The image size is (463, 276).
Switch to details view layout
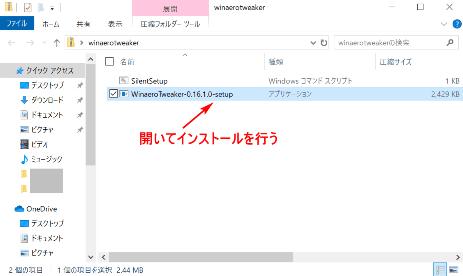pos(440,270)
